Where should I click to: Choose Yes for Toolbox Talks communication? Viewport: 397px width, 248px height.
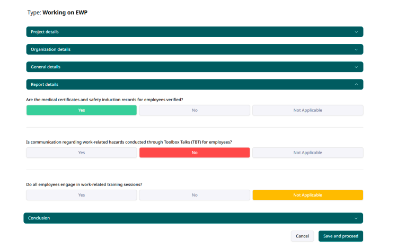82,153
